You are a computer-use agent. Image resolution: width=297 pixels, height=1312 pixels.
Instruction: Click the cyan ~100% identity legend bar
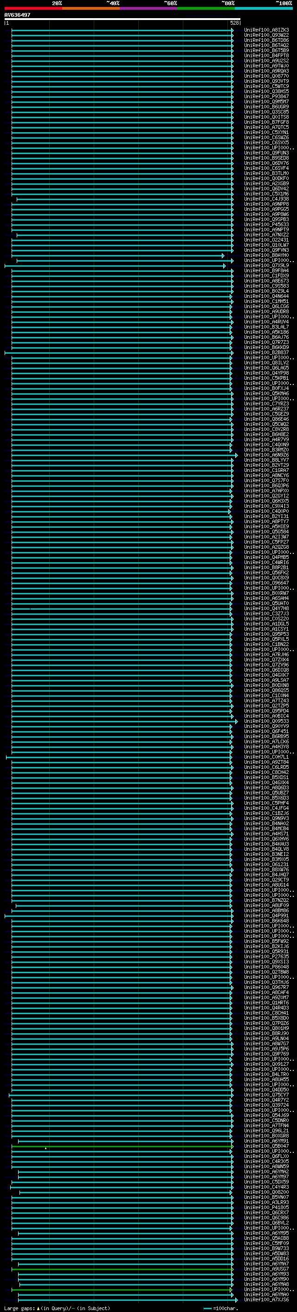[264, 8]
